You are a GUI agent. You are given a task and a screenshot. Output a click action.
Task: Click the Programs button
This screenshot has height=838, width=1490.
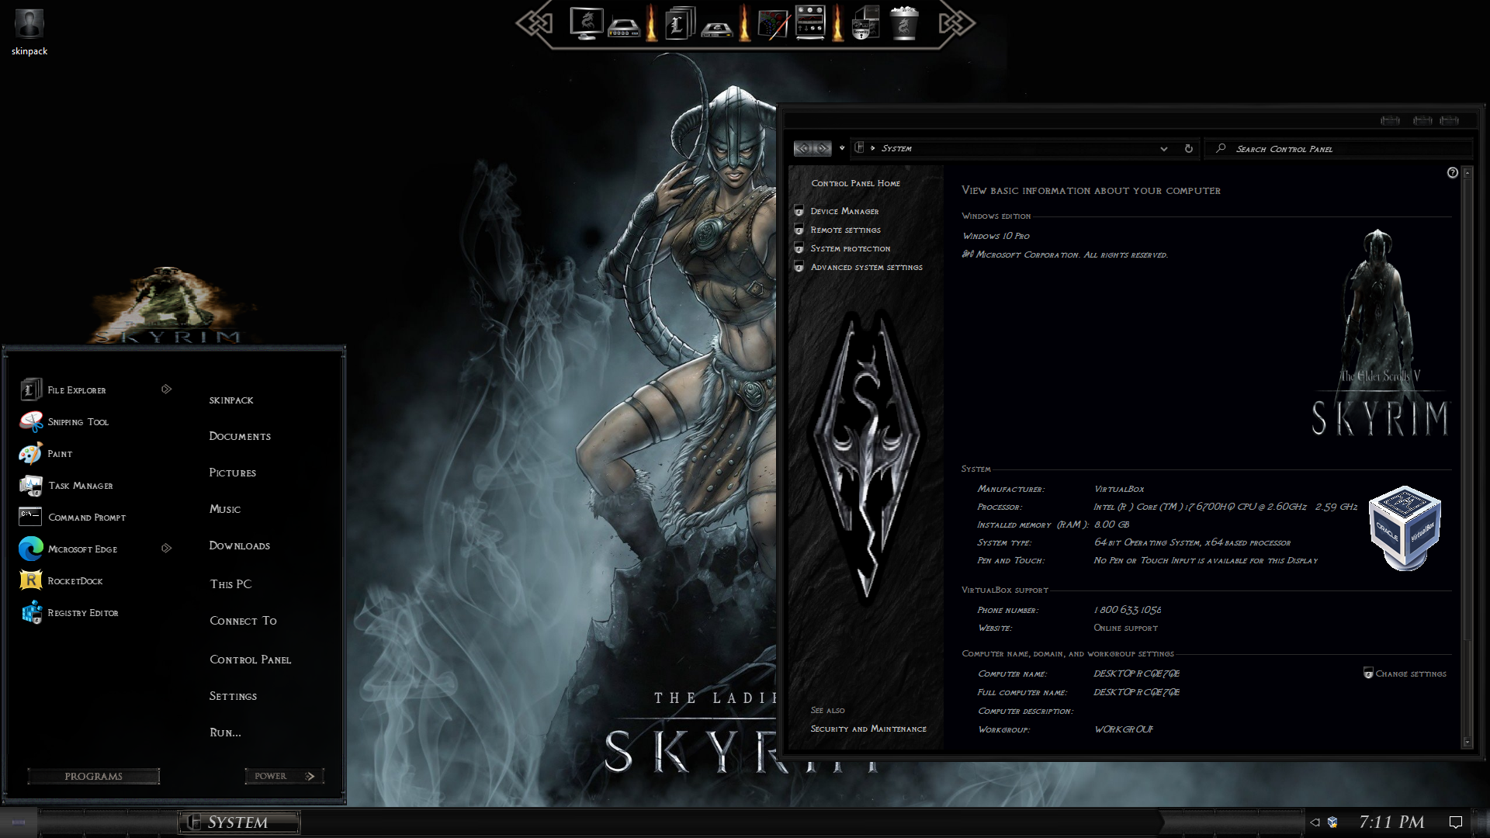(94, 776)
